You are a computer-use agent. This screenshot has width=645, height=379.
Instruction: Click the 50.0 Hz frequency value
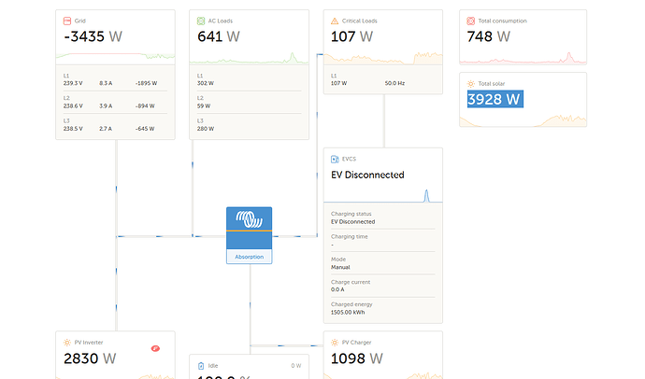[394, 83]
